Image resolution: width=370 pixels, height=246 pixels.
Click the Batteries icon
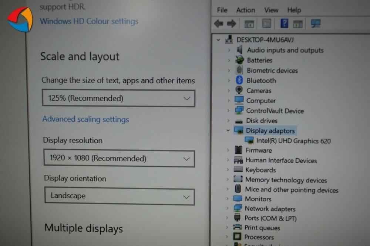[x=239, y=60]
